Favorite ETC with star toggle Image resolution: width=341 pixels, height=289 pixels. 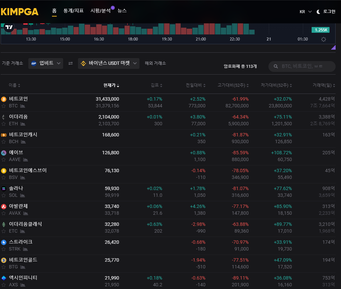pos(3,231)
